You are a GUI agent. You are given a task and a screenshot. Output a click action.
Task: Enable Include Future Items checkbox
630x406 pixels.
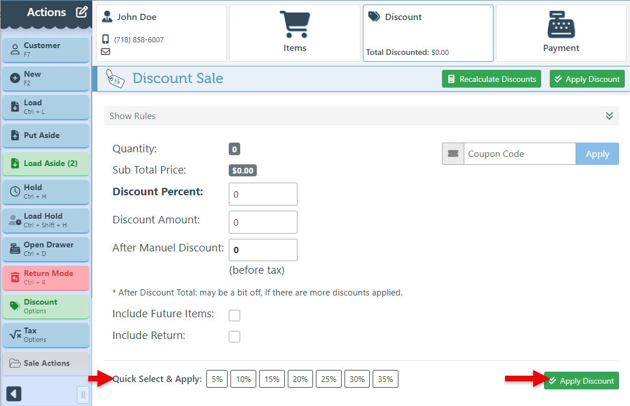pos(234,315)
